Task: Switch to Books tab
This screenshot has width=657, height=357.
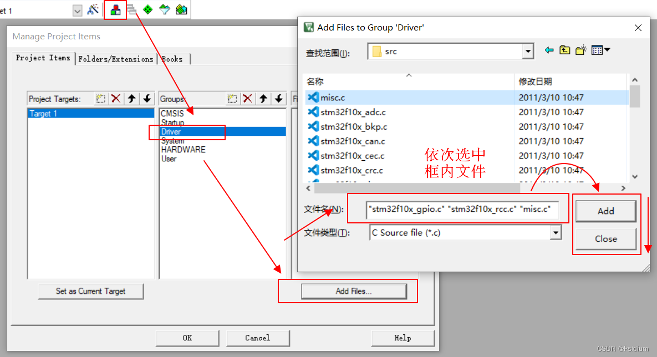Action: pyautogui.click(x=172, y=59)
